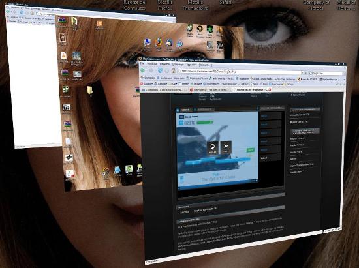Screen dimensions: 359x268
Task: Click 'Completato' status text in front Firefox
Action: tap(152, 261)
